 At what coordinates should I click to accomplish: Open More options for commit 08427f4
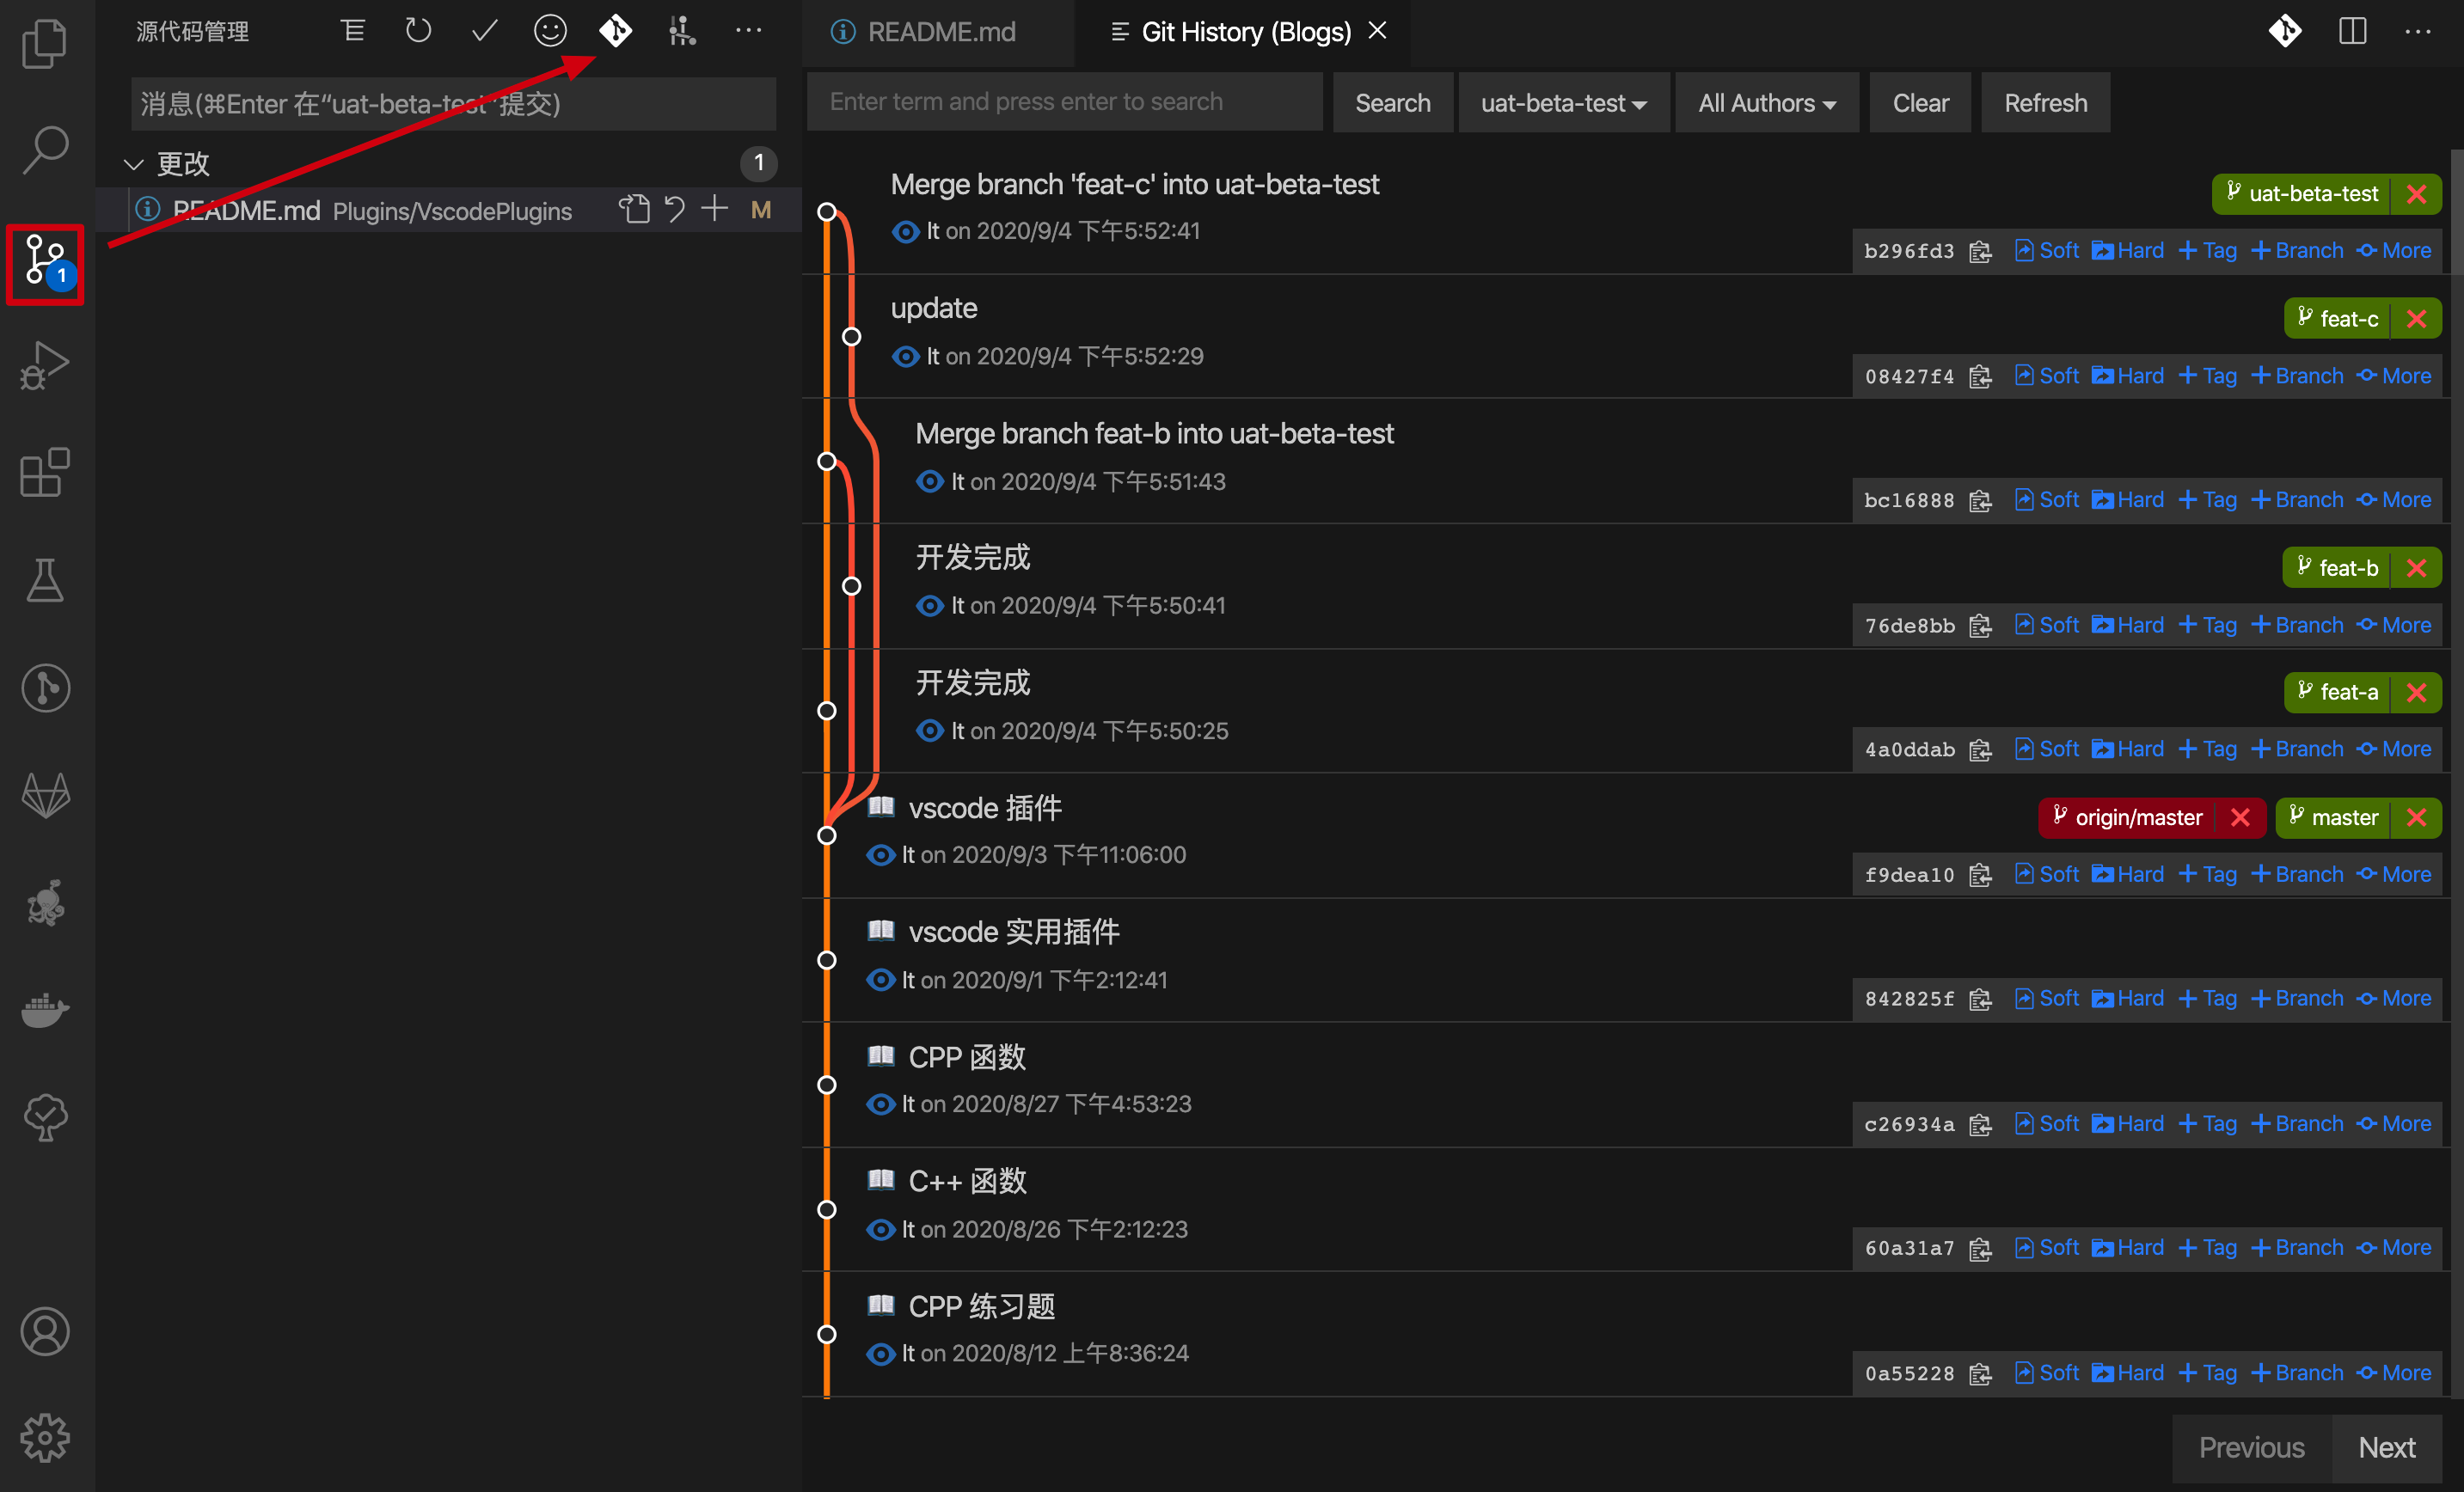coord(2394,375)
